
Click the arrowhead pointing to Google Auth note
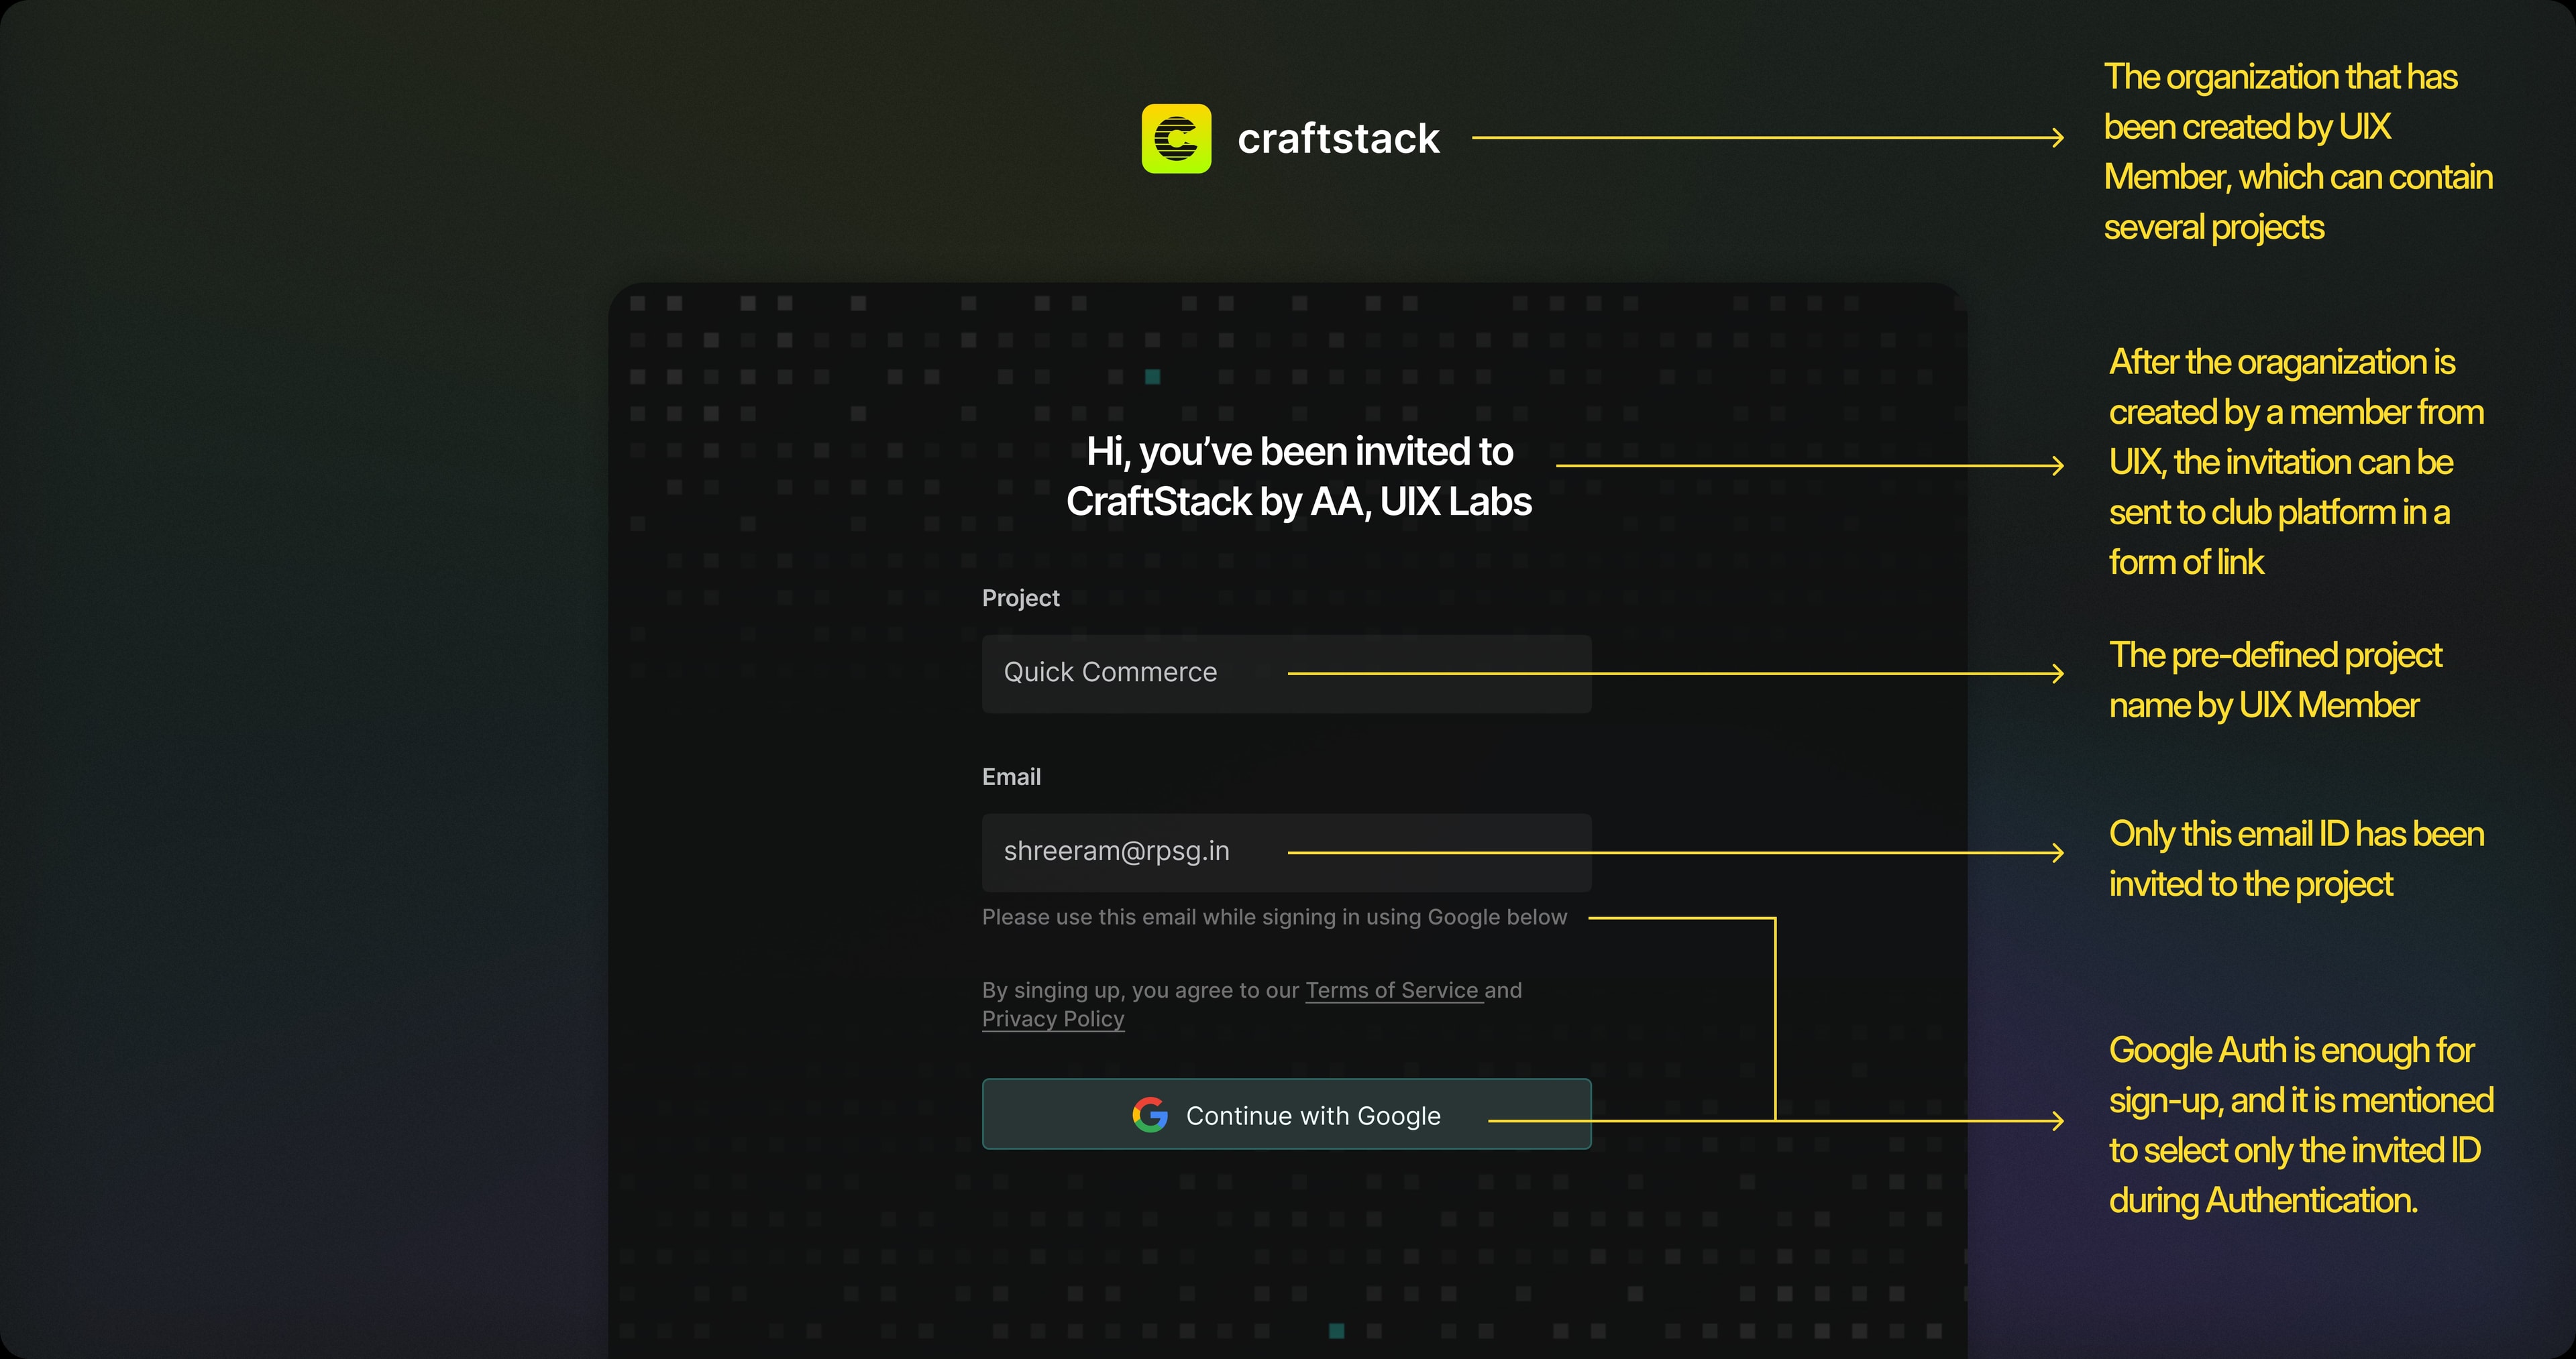pyautogui.click(x=2057, y=1121)
